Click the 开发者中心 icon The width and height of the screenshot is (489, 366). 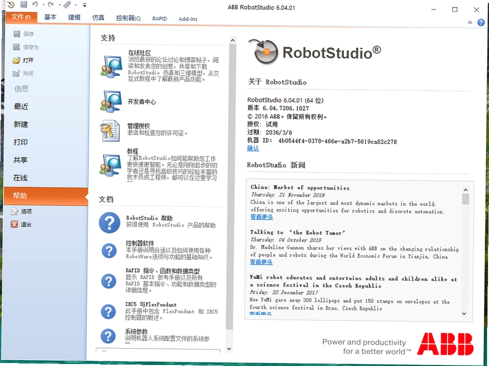(111, 102)
